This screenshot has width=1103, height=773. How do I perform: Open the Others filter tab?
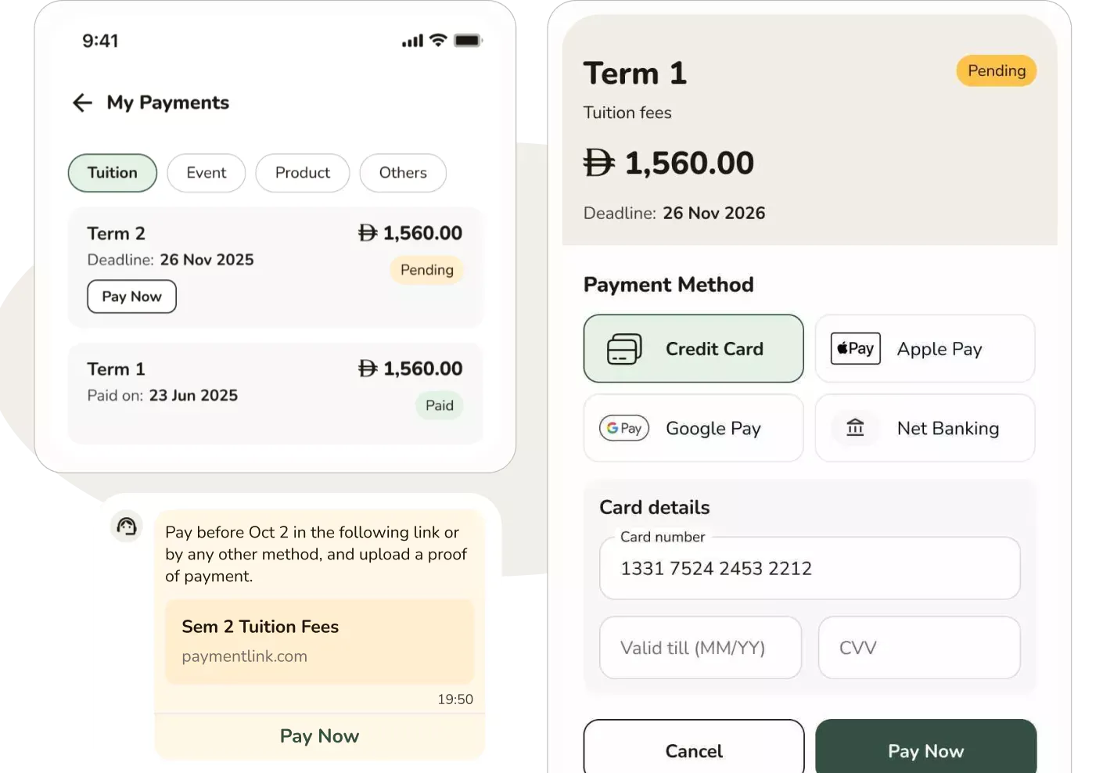(402, 173)
